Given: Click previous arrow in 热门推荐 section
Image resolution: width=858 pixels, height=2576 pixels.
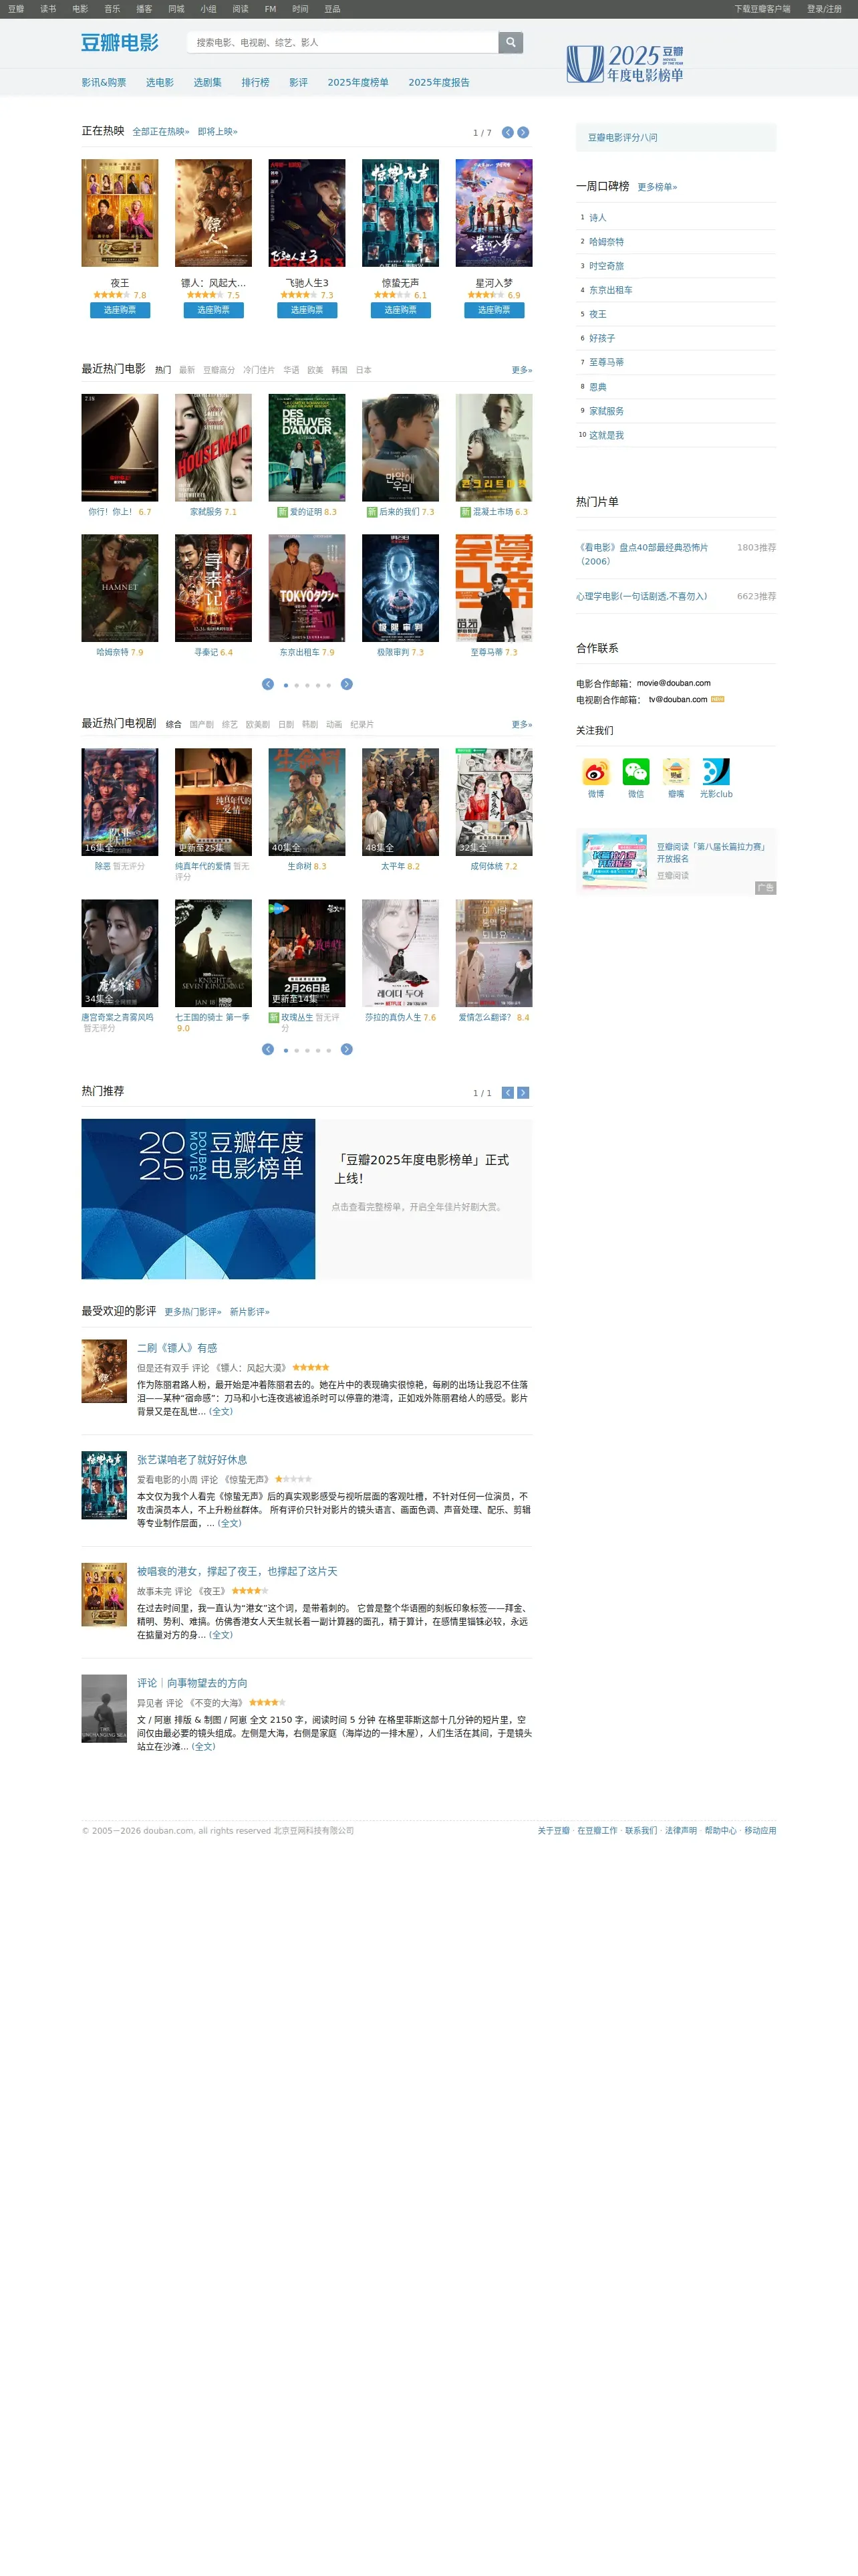Looking at the screenshot, I should pyautogui.click(x=507, y=1093).
